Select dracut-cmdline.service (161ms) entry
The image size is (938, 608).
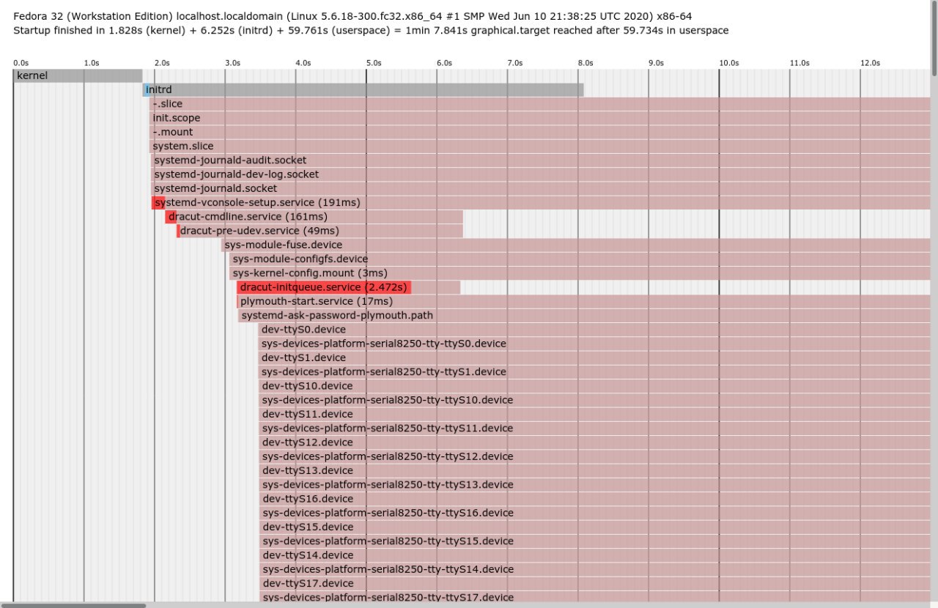314,217
